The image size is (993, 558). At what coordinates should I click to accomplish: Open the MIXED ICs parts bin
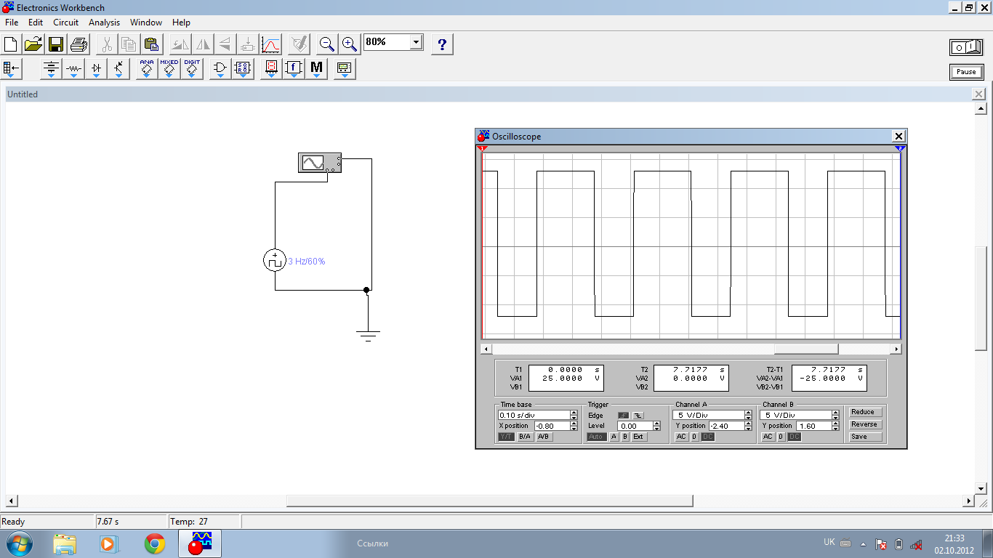click(169, 70)
